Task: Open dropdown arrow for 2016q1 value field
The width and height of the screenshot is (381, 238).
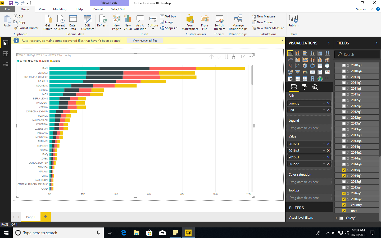Action: (x=324, y=144)
